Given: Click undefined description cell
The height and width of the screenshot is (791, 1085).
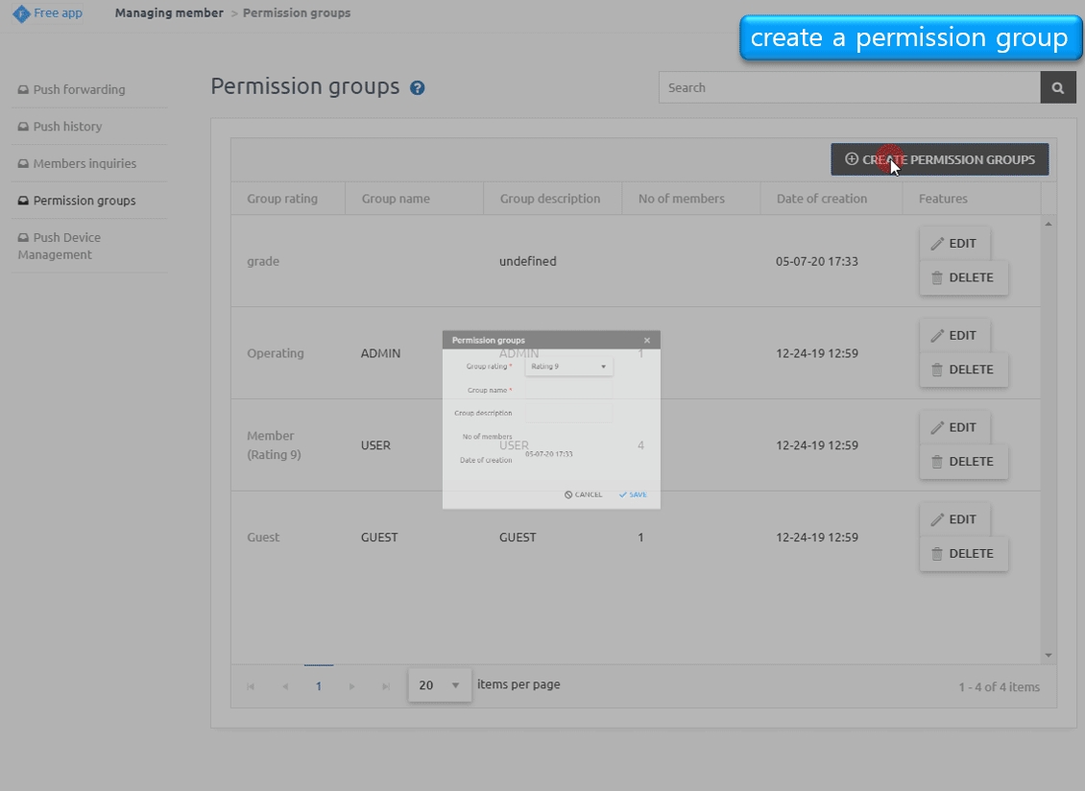Looking at the screenshot, I should coord(528,261).
